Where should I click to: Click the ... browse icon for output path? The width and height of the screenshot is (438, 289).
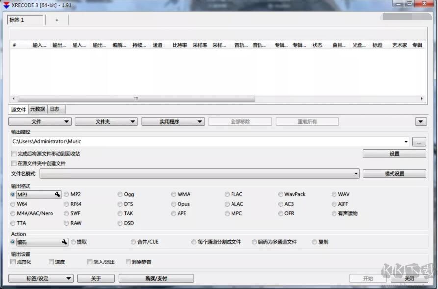coord(419,142)
